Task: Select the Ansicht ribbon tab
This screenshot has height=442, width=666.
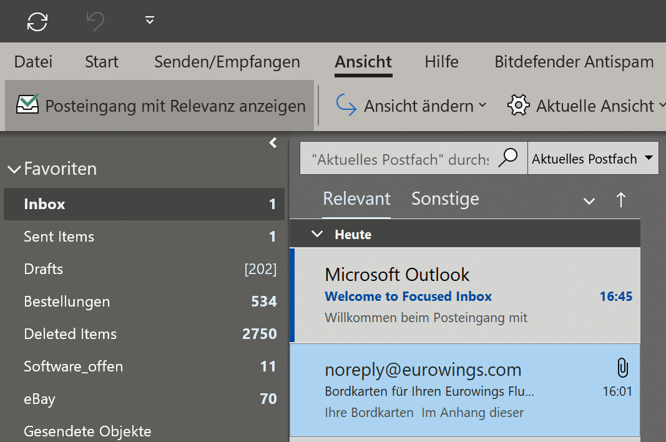Action: (363, 62)
